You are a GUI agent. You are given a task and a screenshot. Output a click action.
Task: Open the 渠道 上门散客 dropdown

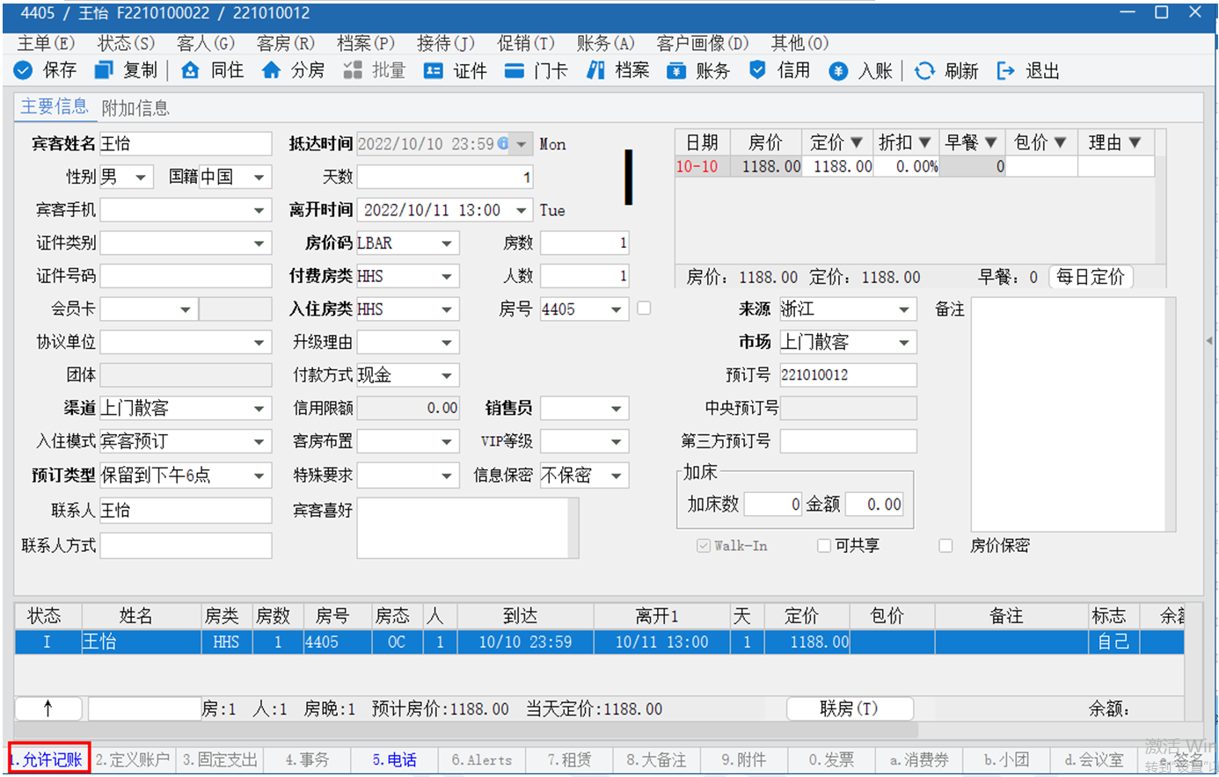(x=259, y=409)
